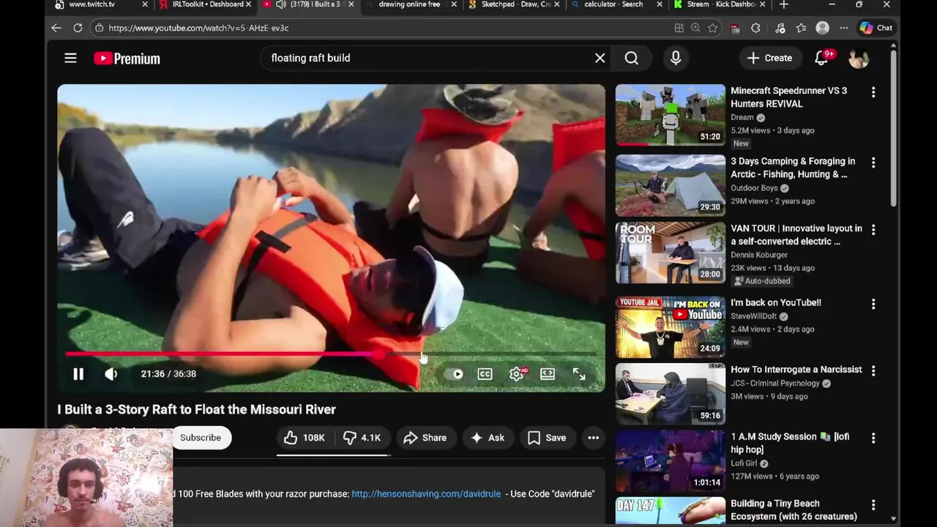The width and height of the screenshot is (937, 527).
Task: Go to YouTube Premium home logo
Action: (x=127, y=59)
